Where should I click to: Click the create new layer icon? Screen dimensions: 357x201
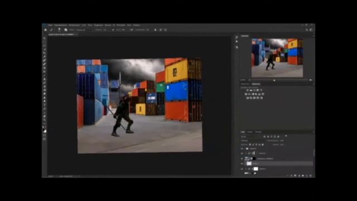point(307,176)
